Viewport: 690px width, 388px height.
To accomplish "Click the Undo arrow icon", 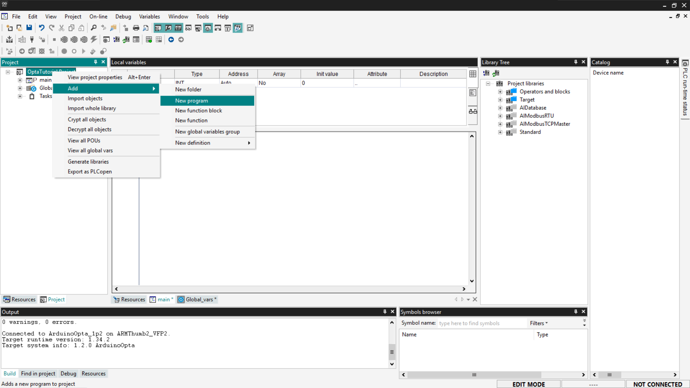I will (42, 28).
